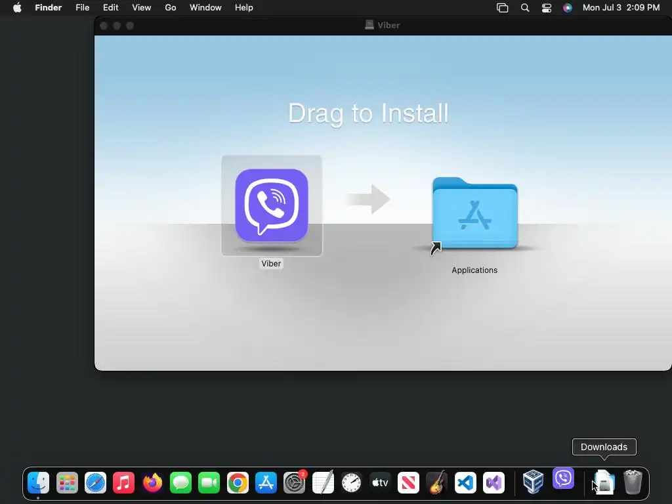Open Launchpad from the dock

point(67,482)
